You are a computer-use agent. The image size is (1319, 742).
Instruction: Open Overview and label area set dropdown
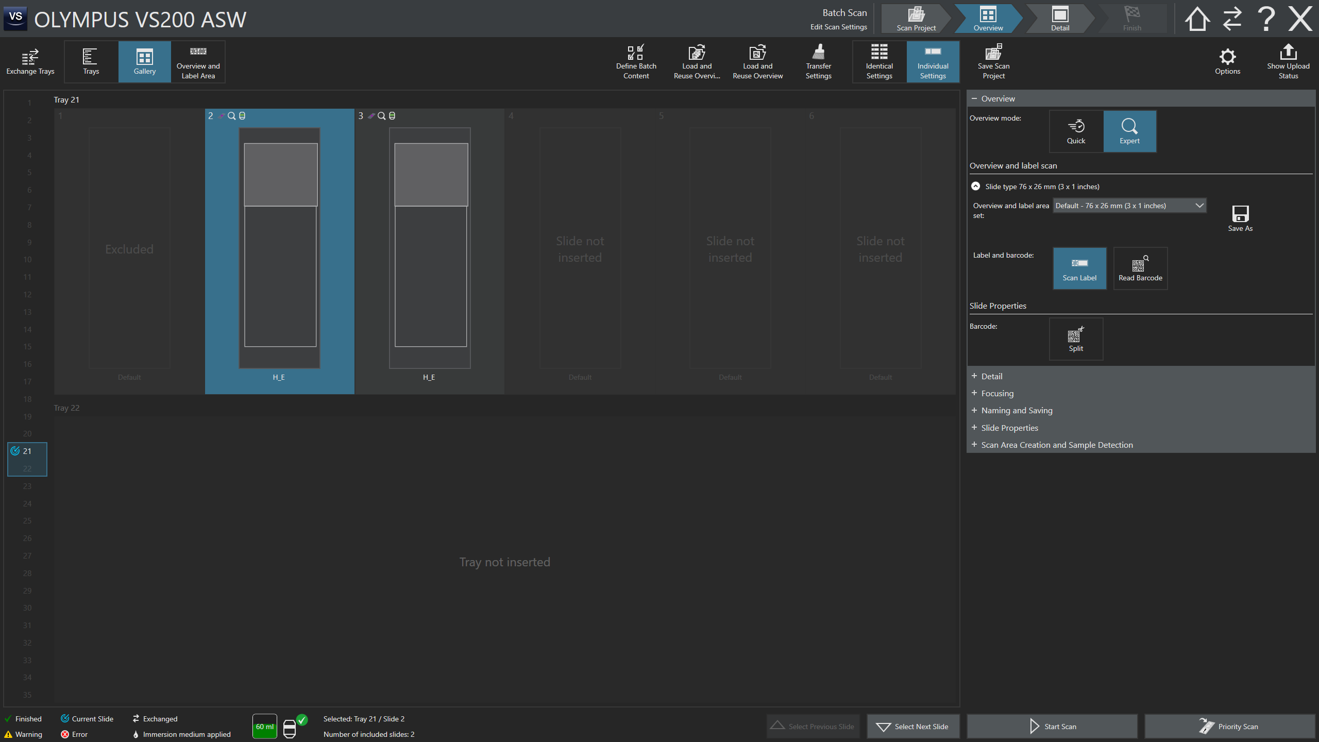[x=1129, y=206]
